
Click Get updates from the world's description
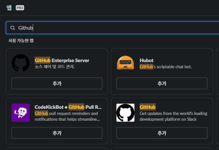pos(173,116)
